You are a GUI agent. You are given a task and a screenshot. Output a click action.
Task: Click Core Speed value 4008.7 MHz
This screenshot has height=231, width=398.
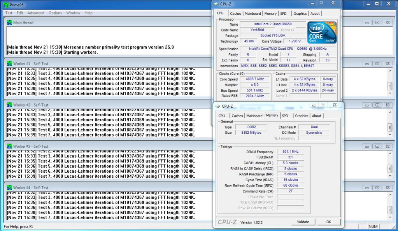254,79
